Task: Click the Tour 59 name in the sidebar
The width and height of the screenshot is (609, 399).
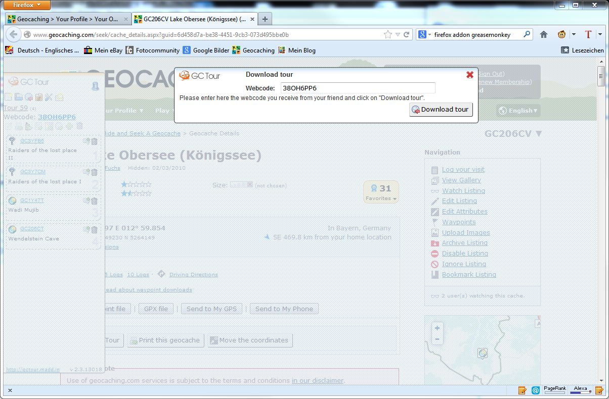Action: (16, 108)
